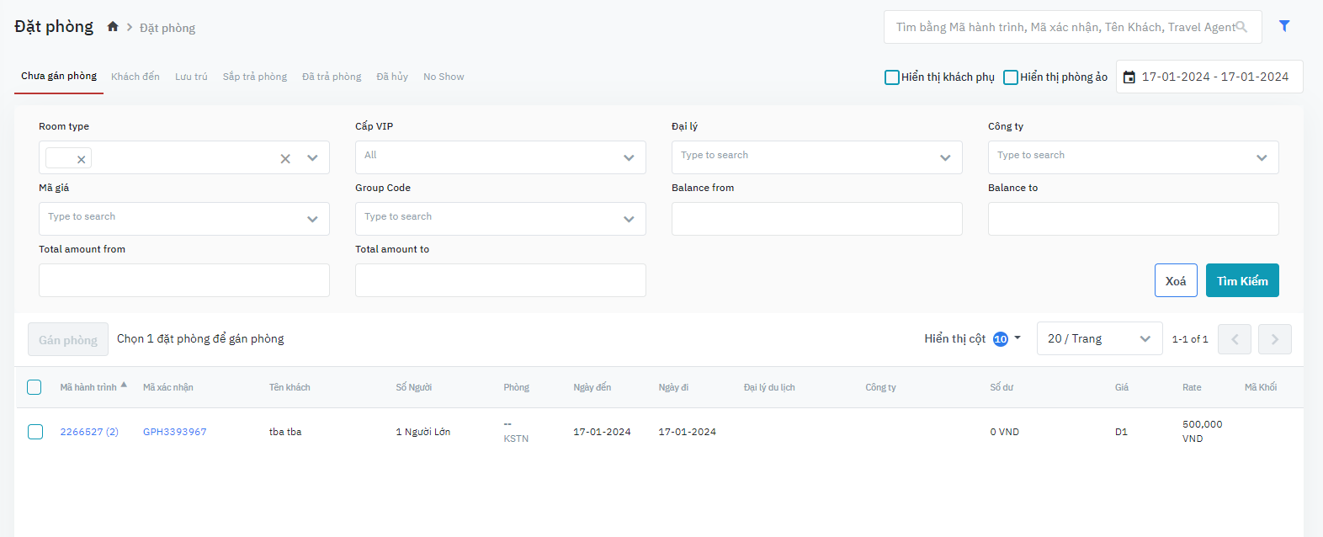Screen dimensions: 1323x537
Task: Click the Balance from input field
Action: point(816,219)
